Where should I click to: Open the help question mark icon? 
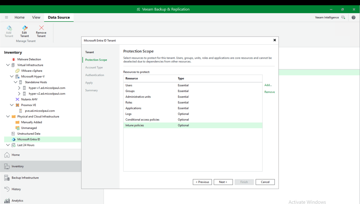click(x=353, y=18)
